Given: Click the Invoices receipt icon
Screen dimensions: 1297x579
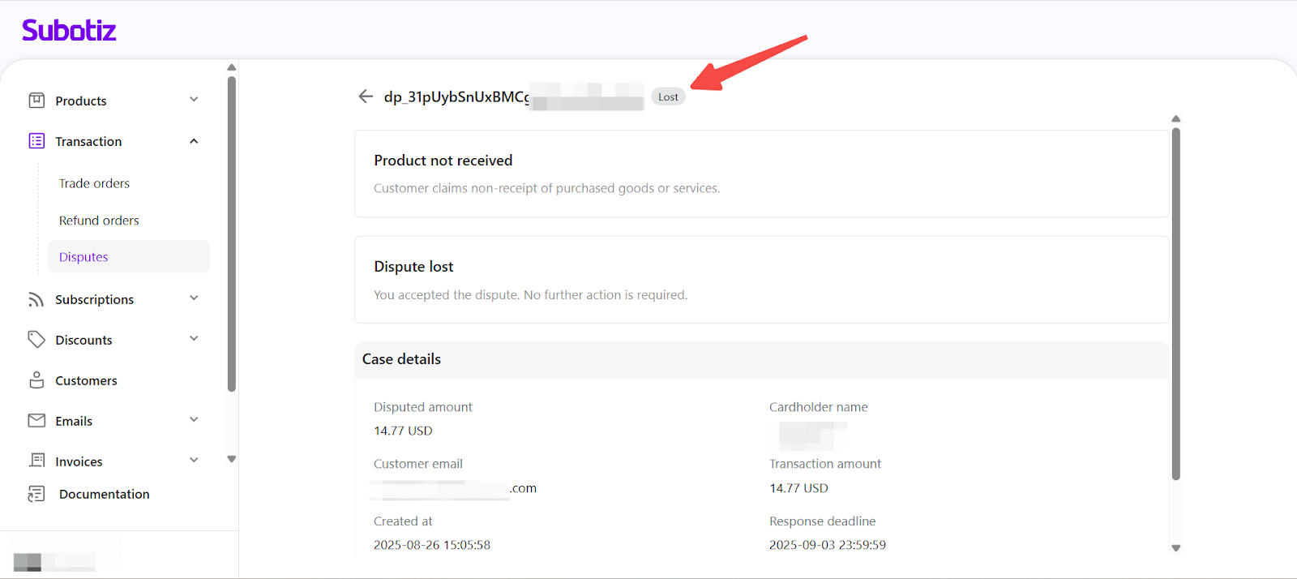Looking at the screenshot, I should (x=36, y=461).
